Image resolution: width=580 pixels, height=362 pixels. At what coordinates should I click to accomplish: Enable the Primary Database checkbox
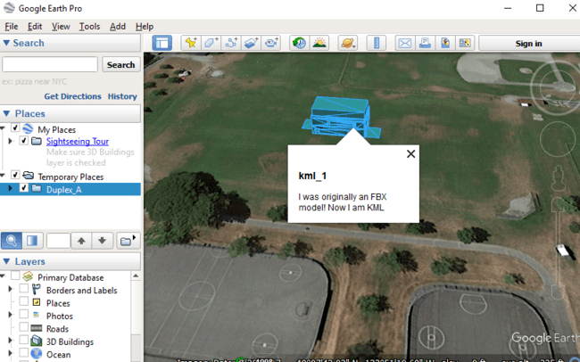pos(15,276)
